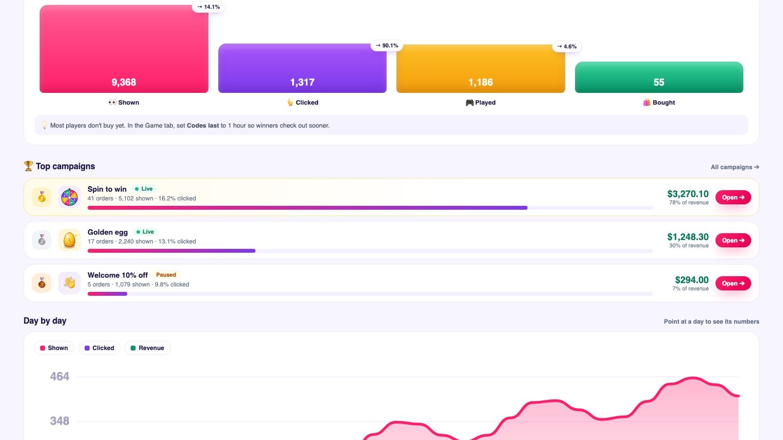Click the green Bought funnel bar 55
Image resolution: width=783 pixels, height=440 pixels.
(x=659, y=77)
